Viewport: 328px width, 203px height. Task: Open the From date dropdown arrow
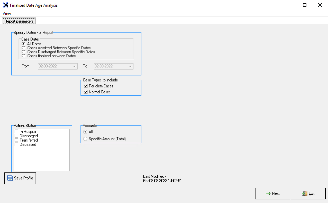click(74, 66)
